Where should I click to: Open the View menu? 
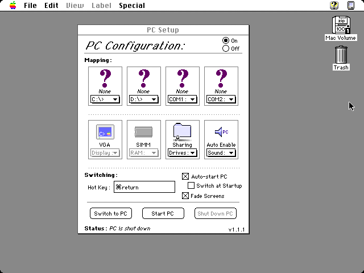pyautogui.click(x=75, y=5)
